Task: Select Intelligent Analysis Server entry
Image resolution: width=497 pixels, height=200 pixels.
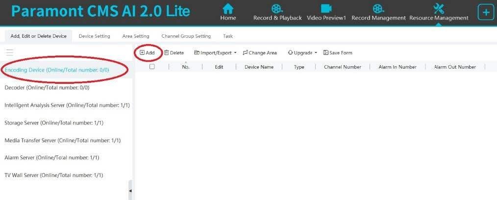Action: (x=67, y=105)
